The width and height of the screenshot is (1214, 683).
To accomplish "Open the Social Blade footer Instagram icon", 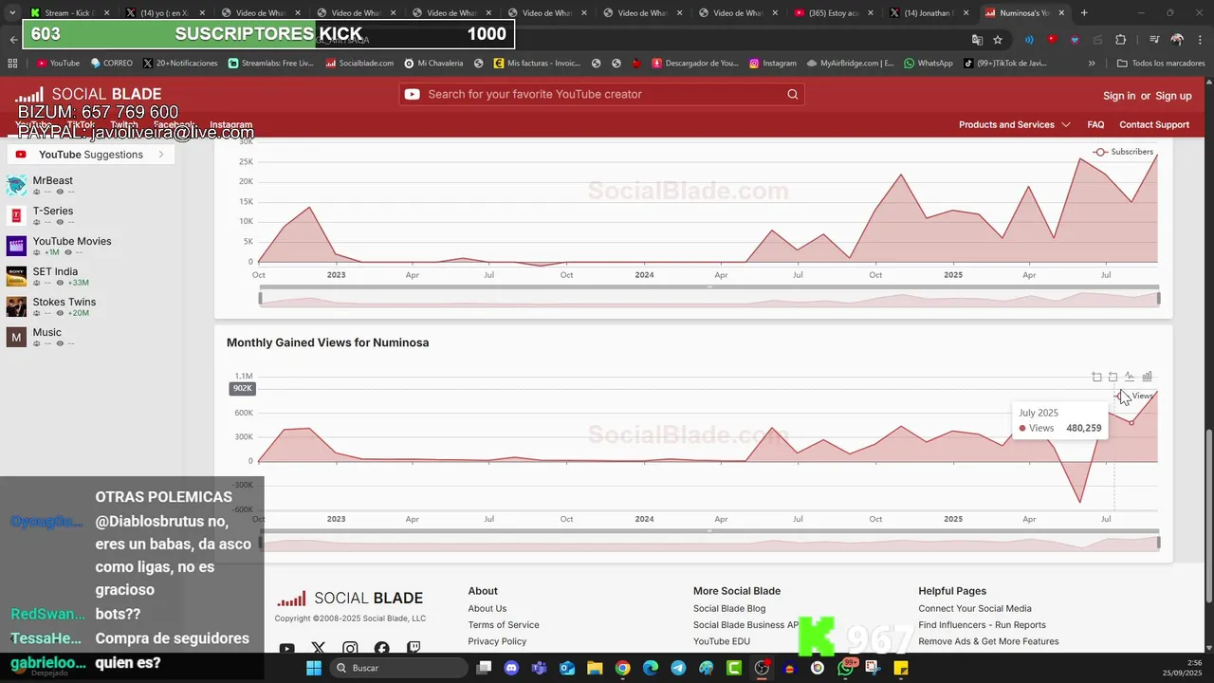I will coord(350,649).
